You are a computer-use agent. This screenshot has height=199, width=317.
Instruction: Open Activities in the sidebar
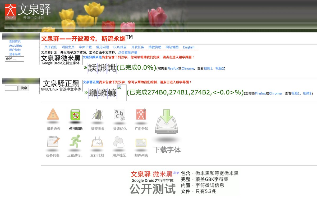click(x=16, y=46)
